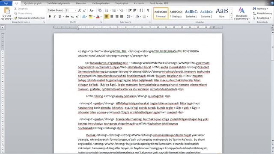Increase paragraph indent
The height and width of the screenshot is (154, 274).
(x=134, y=10)
